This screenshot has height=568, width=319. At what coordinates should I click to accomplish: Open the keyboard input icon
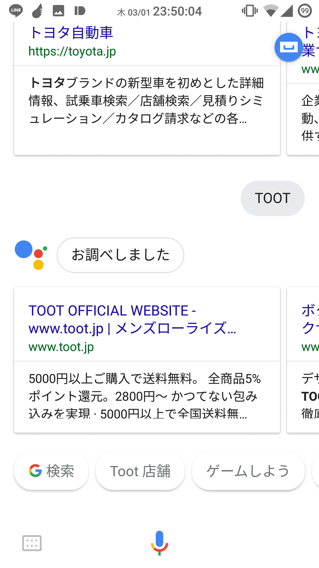point(32,543)
